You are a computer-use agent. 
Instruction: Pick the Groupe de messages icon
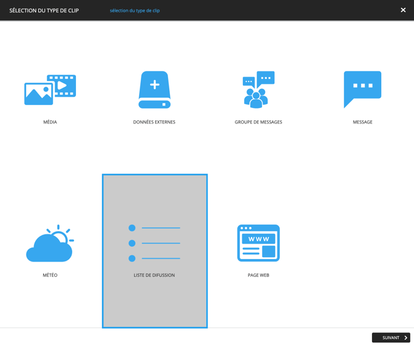258,89
